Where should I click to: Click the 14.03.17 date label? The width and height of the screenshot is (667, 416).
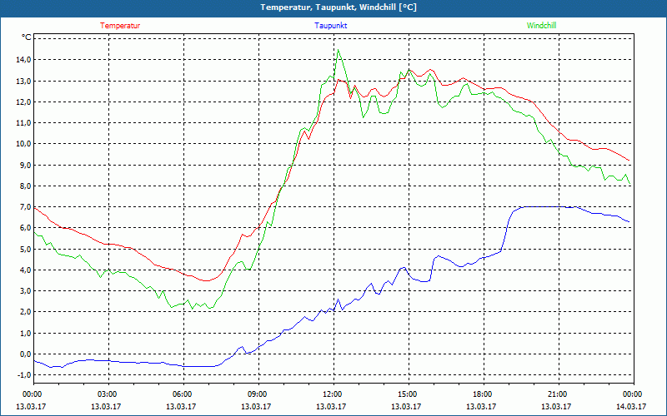pyautogui.click(x=631, y=406)
